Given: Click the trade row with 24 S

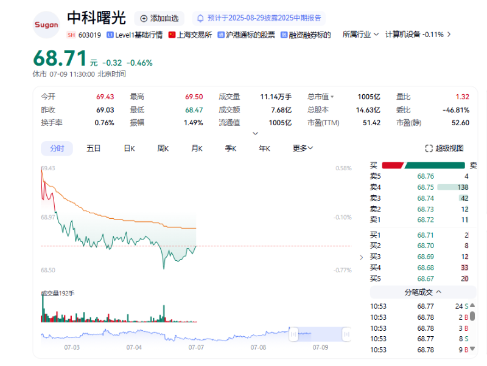Looking at the screenshot, I should [419, 306].
